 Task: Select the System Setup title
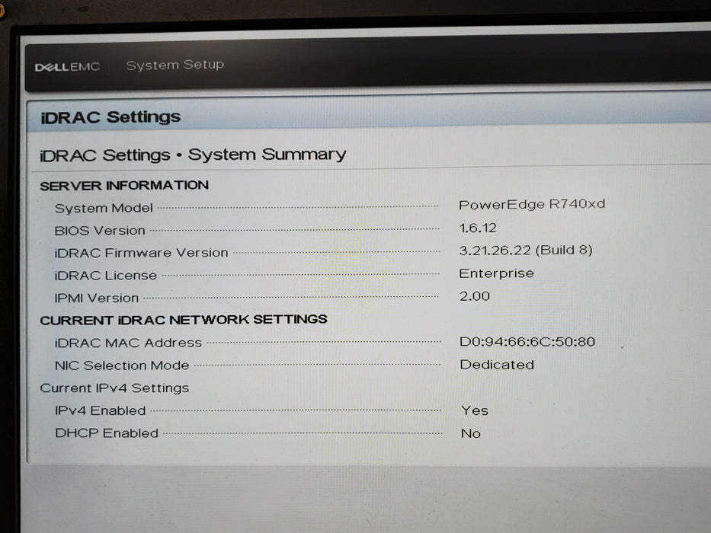point(175,65)
